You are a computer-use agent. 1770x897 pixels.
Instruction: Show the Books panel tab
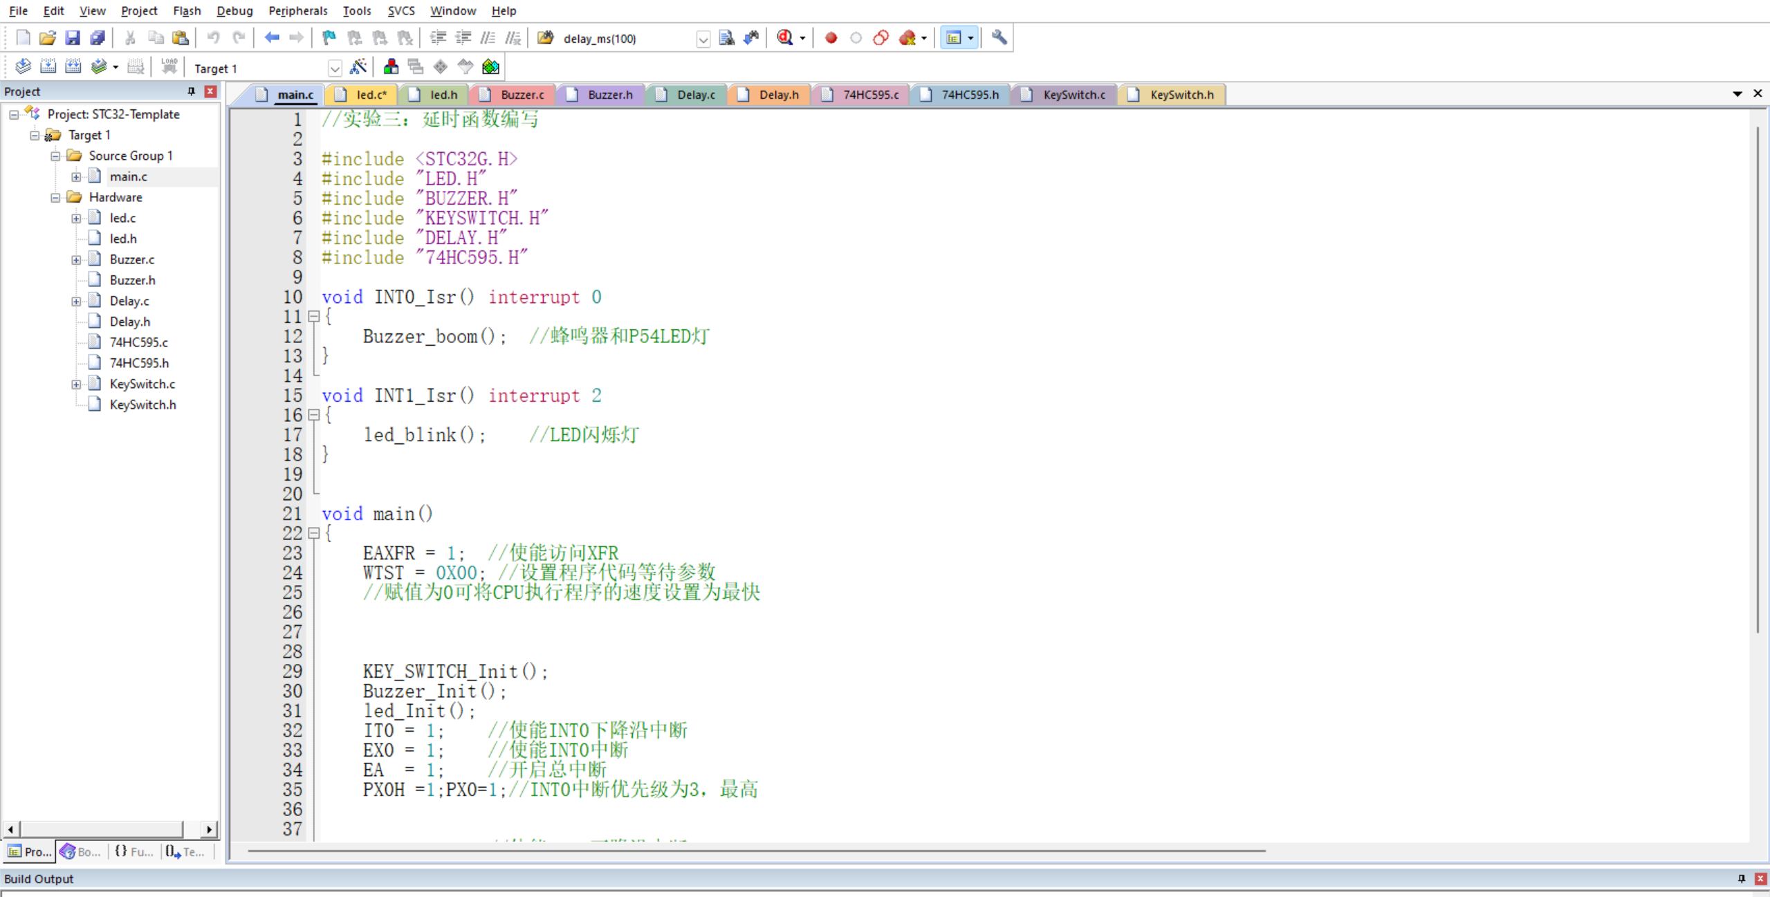click(82, 851)
